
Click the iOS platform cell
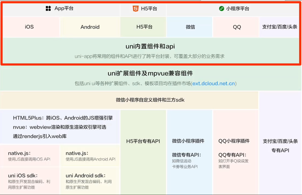pos(31,27)
